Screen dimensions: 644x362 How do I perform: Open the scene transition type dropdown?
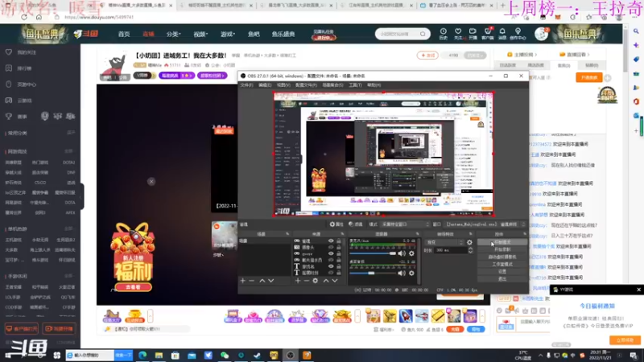point(444,243)
